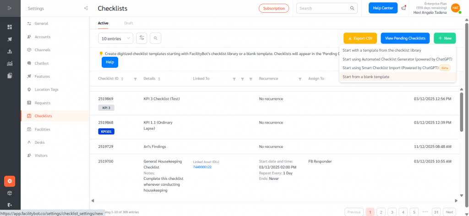
Task: Sort by Checklist ID column
Action: pyautogui.click(x=123, y=79)
